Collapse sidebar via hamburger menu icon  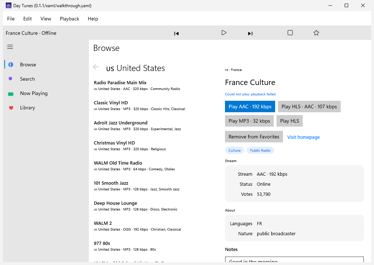coord(10,47)
